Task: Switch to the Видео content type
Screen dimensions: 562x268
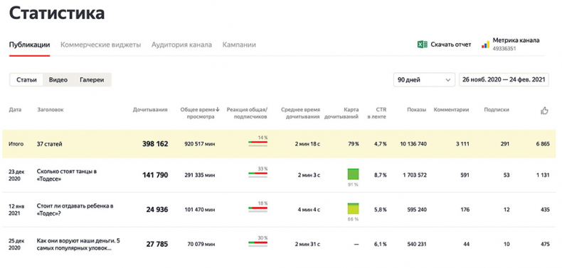Action: pos(58,79)
